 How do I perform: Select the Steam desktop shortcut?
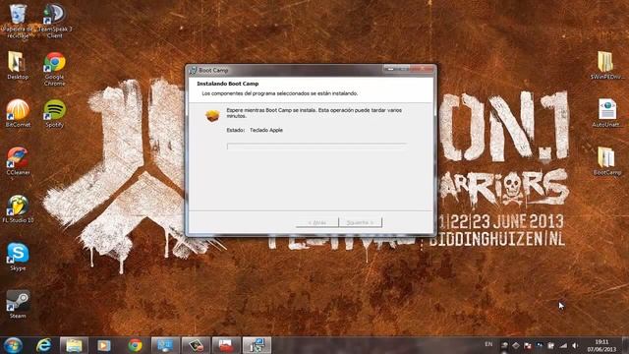click(18, 304)
